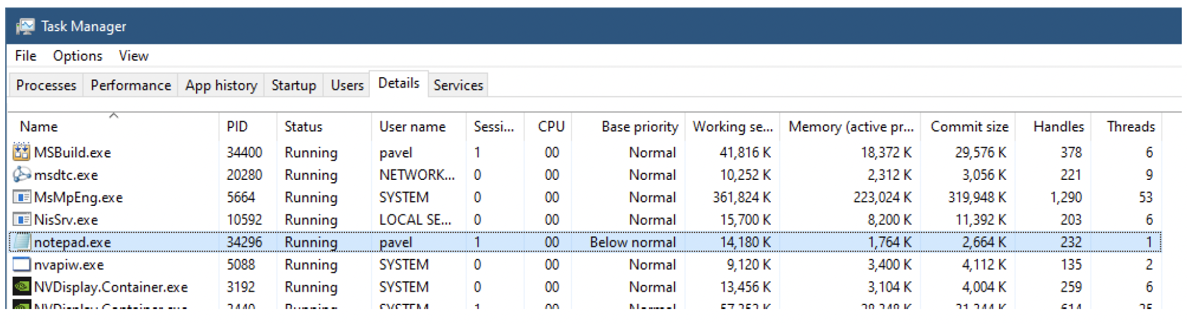The image size is (1187, 324).
Task: Click commit size value 2,664 K
Action: [984, 243]
